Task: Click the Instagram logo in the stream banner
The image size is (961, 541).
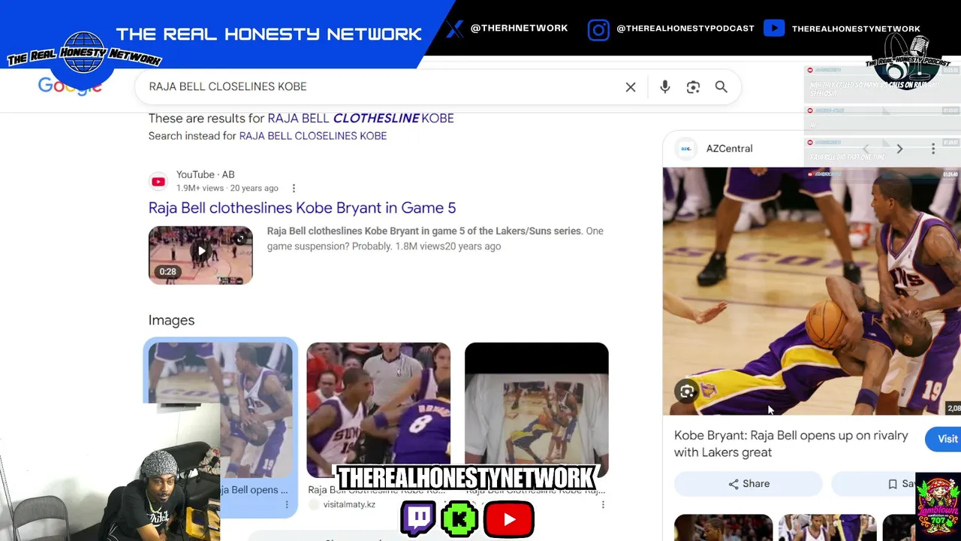Action: 598,29
